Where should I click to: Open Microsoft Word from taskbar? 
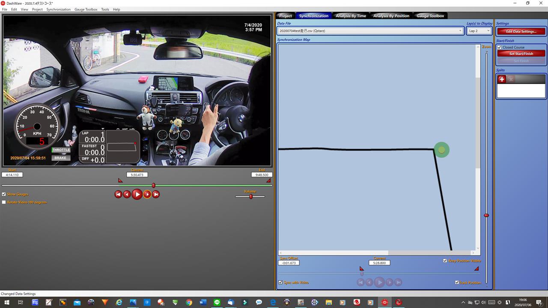tap(203, 302)
